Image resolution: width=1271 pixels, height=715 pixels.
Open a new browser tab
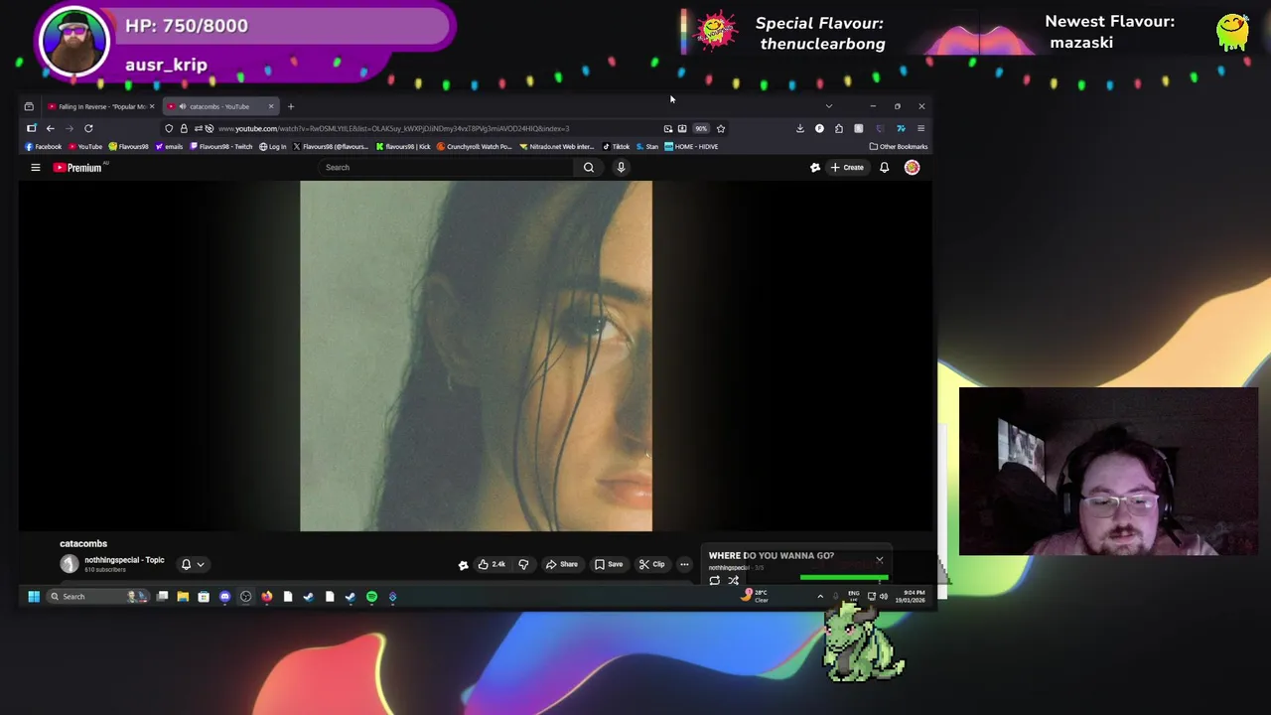click(291, 106)
